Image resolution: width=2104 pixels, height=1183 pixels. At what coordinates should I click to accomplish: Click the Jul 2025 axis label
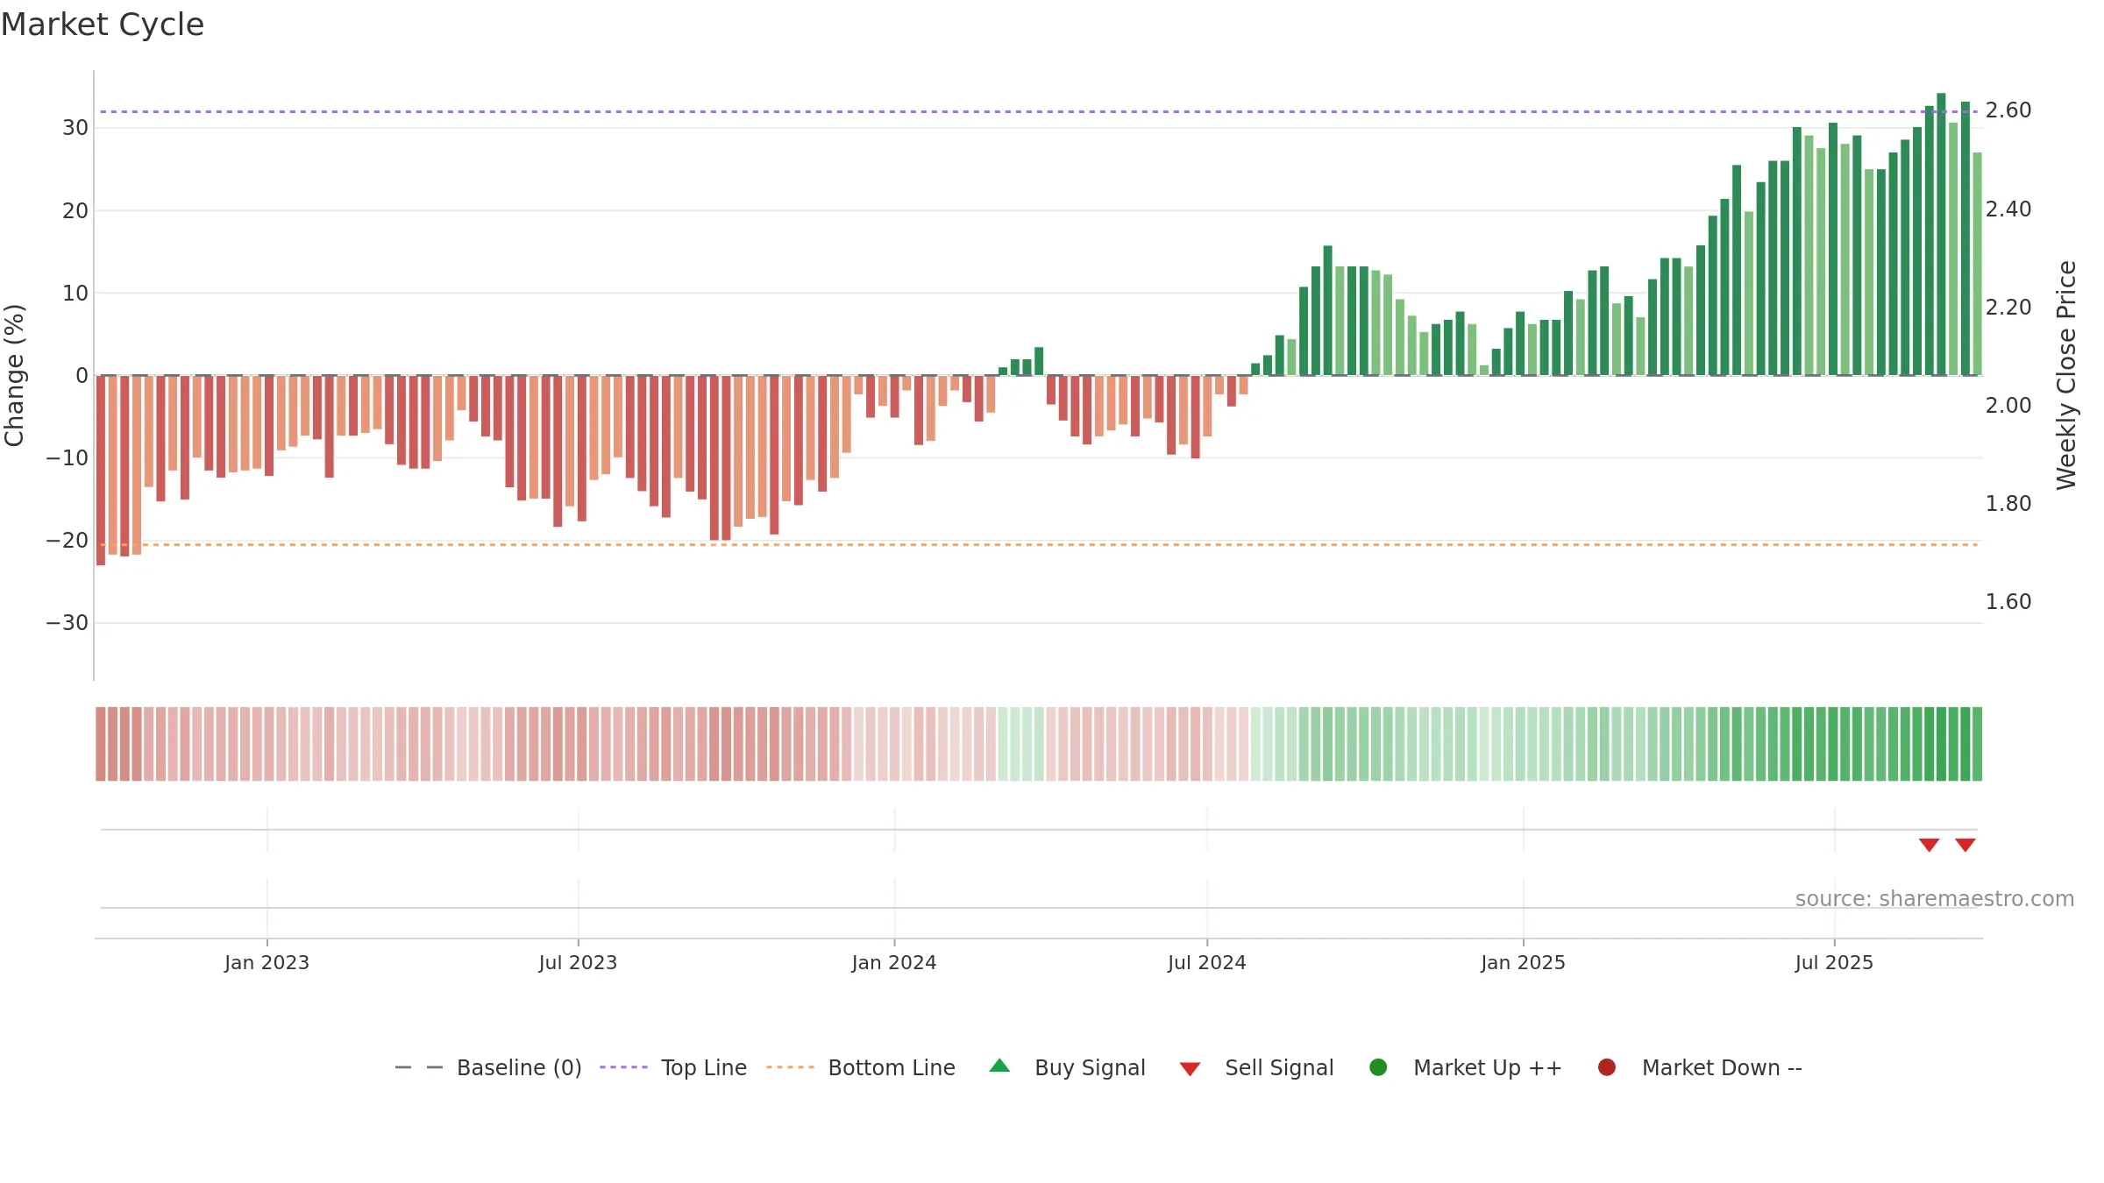[x=1834, y=963]
